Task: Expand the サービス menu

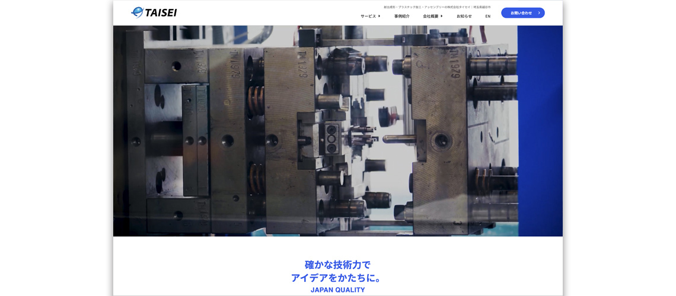Action: (371, 17)
